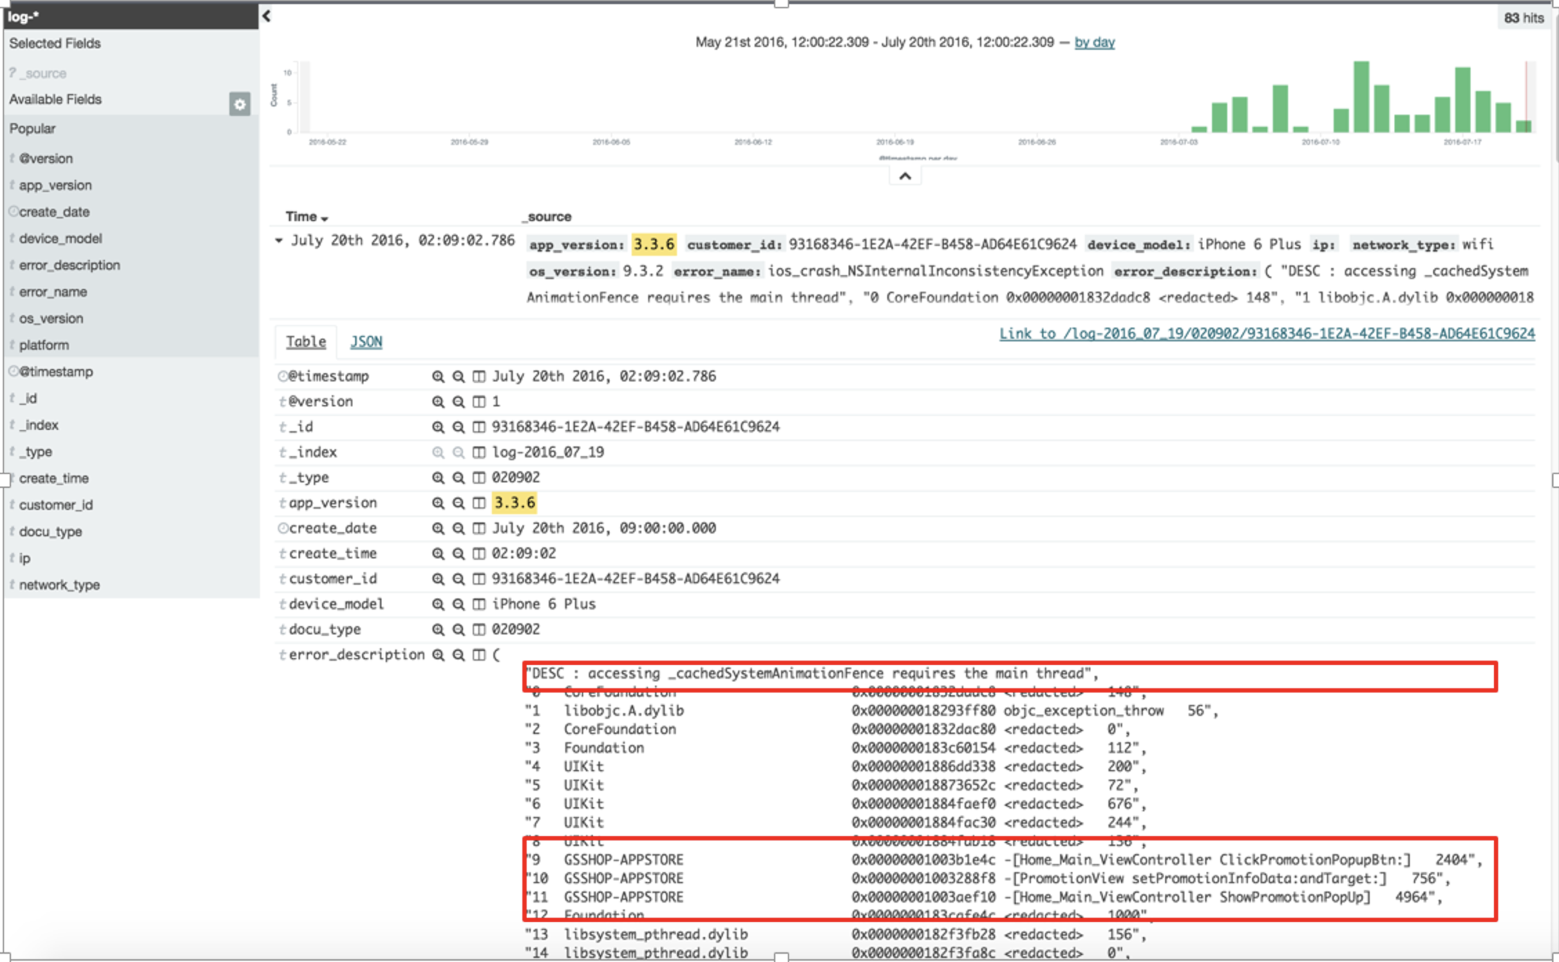This screenshot has width=1559, height=962.
Task: Collapse the histogram with the up chevron
Action: (905, 176)
